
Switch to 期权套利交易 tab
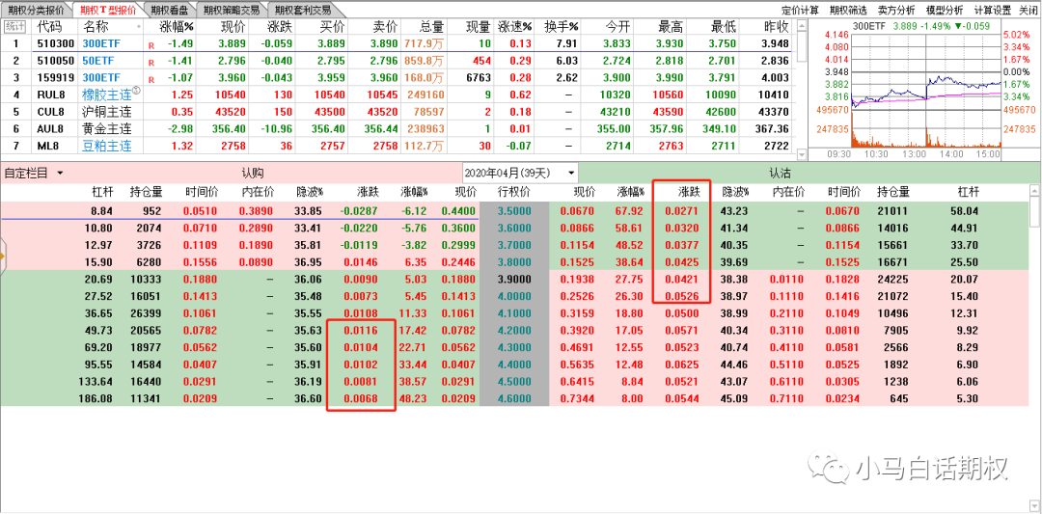coord(302,10)
